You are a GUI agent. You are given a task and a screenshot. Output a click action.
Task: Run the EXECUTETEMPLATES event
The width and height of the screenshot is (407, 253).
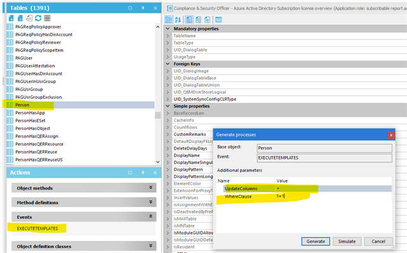[x=38, y=228]
